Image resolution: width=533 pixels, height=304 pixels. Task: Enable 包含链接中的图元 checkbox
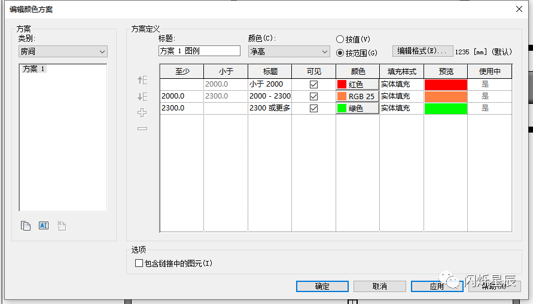pos(139,263)
